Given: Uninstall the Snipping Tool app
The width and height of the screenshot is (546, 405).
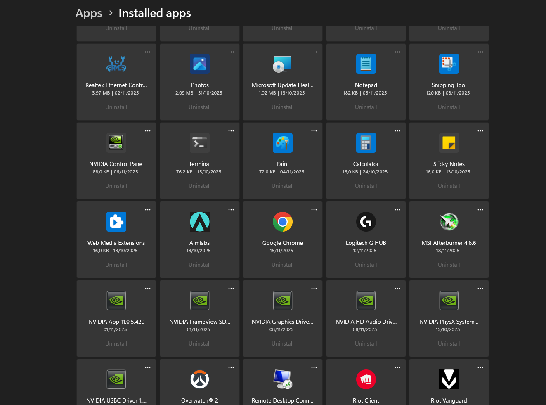Looking at the screenshot, I should (449, 107).
